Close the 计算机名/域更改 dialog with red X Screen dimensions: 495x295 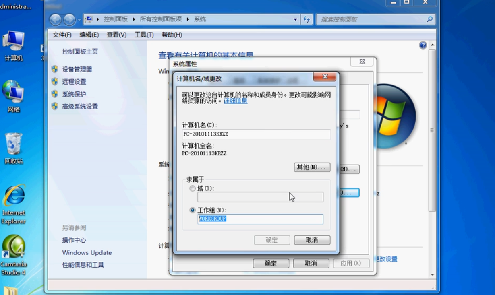click(325, 76)
